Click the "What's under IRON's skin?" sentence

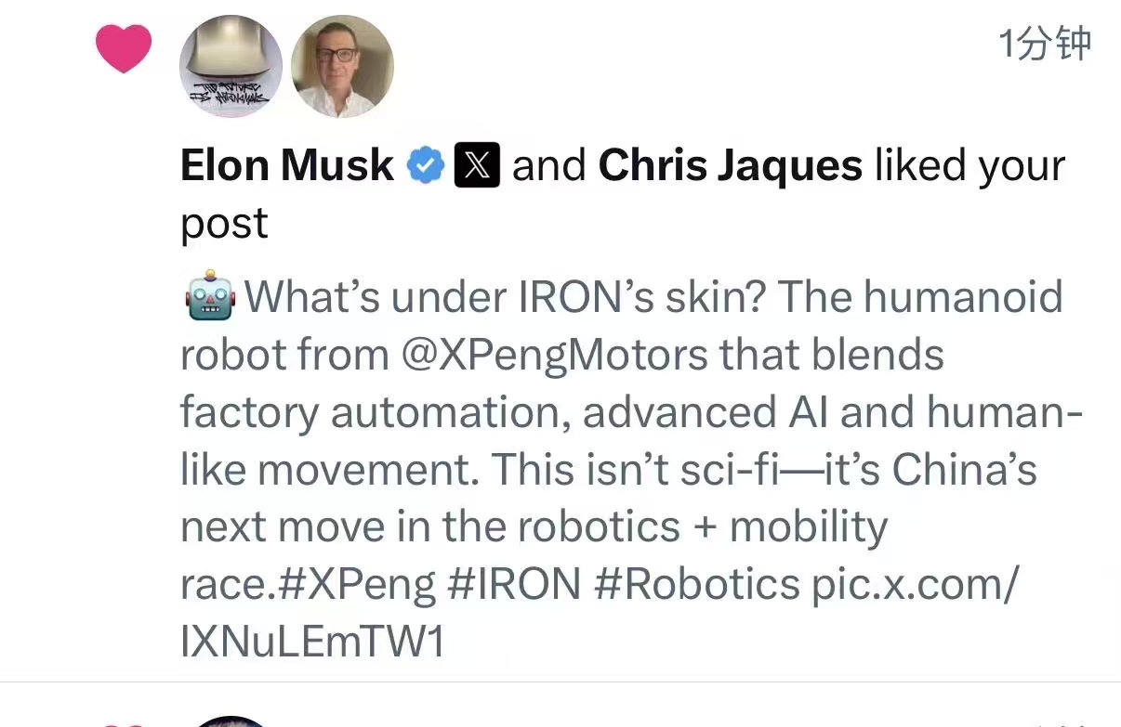[x=505, y=297]
